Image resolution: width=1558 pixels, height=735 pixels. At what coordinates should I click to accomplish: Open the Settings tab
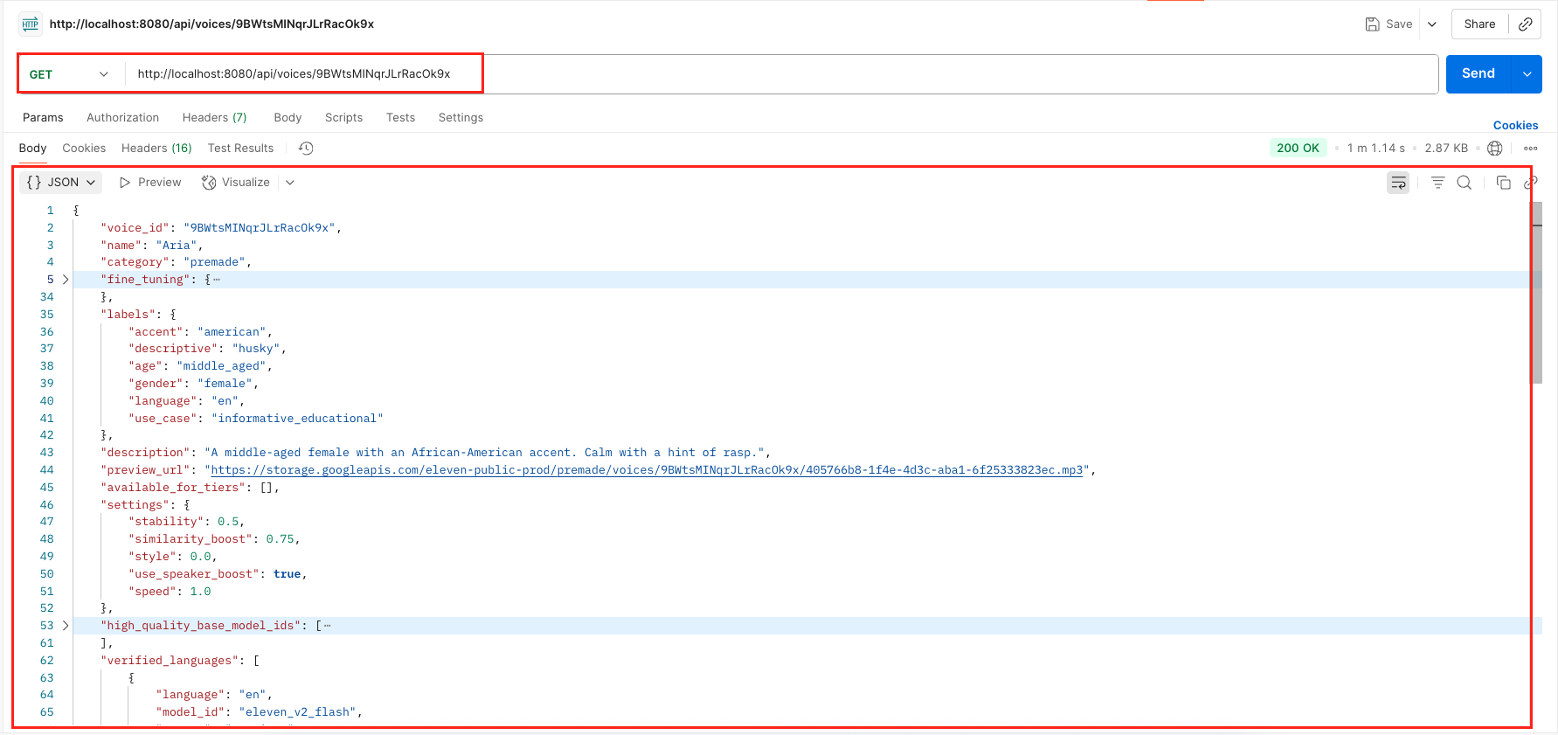coord(460,117)
